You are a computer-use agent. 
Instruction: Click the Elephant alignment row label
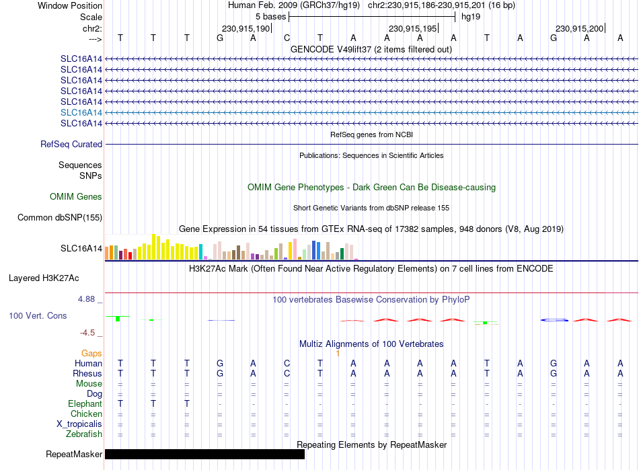click(x=85, y=404)
